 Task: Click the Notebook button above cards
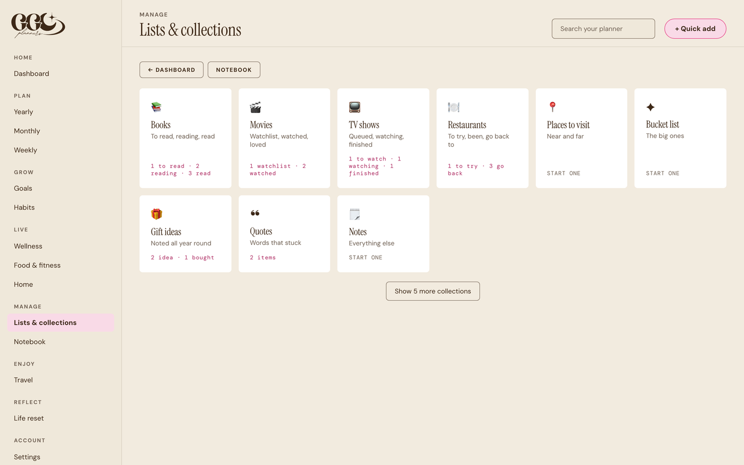coord(234,70)
